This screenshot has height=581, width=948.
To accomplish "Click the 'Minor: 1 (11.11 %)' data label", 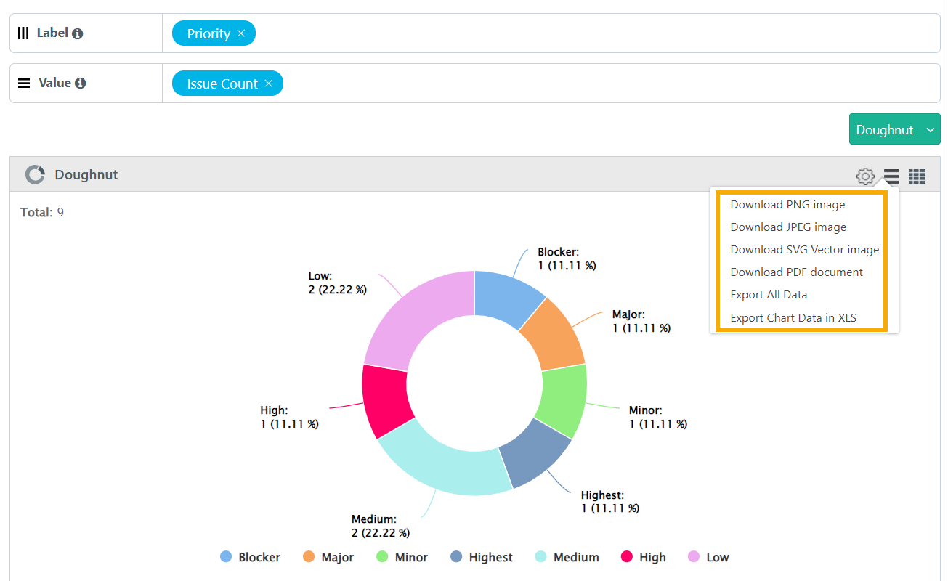I will click(658, 417).
